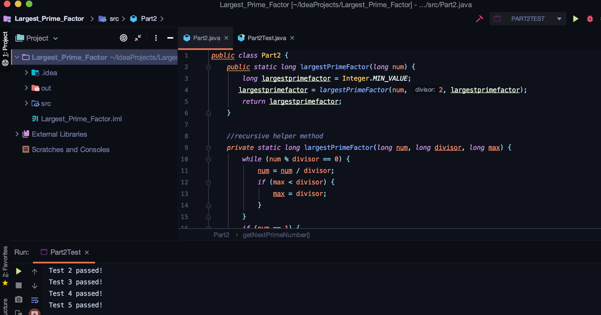
Task: Select opened file using the target icon
Action: 123,38
